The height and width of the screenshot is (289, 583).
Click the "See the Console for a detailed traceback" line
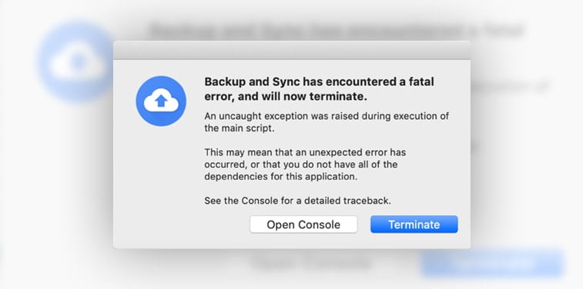[x=297, y=201]
